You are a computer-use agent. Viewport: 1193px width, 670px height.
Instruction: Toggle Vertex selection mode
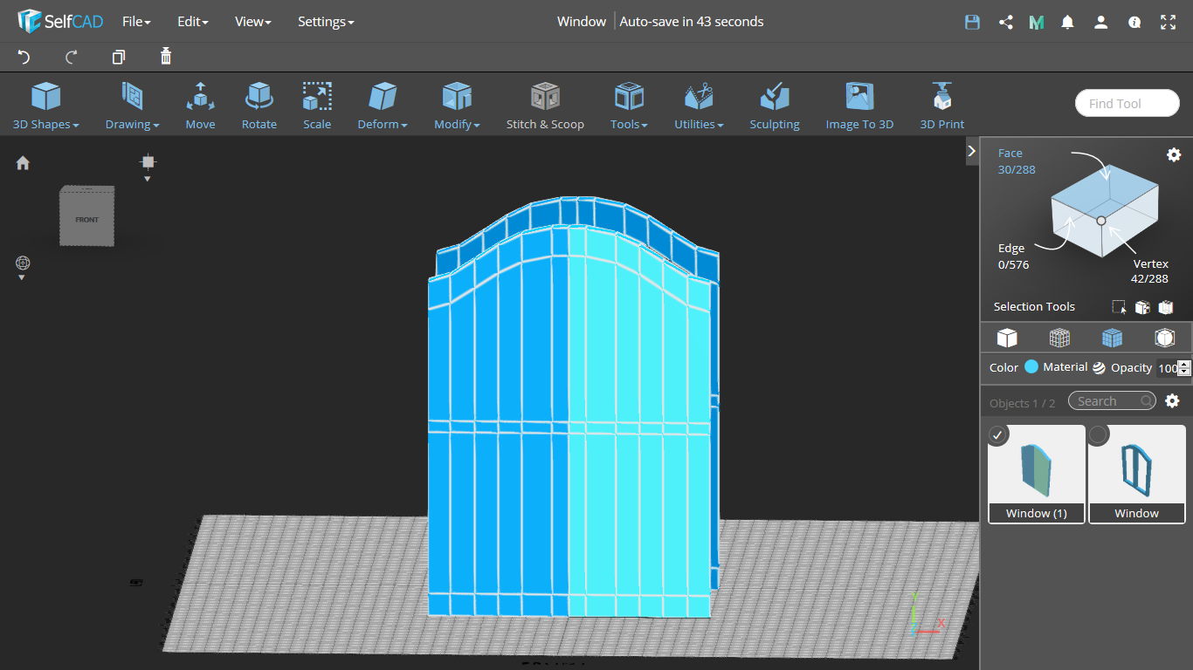(1150, 271)
